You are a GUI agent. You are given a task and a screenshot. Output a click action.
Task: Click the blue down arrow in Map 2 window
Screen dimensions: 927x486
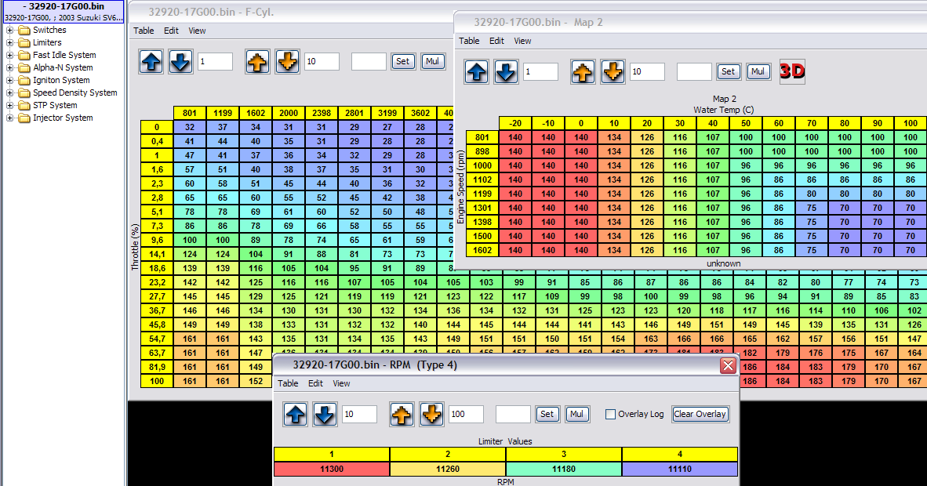[506, 72]
